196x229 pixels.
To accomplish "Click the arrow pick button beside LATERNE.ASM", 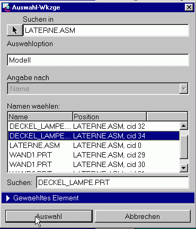I will point(15,30).
